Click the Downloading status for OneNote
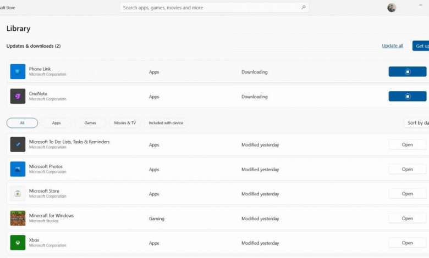This screenshot has height=258, width=429. point(255,97)
